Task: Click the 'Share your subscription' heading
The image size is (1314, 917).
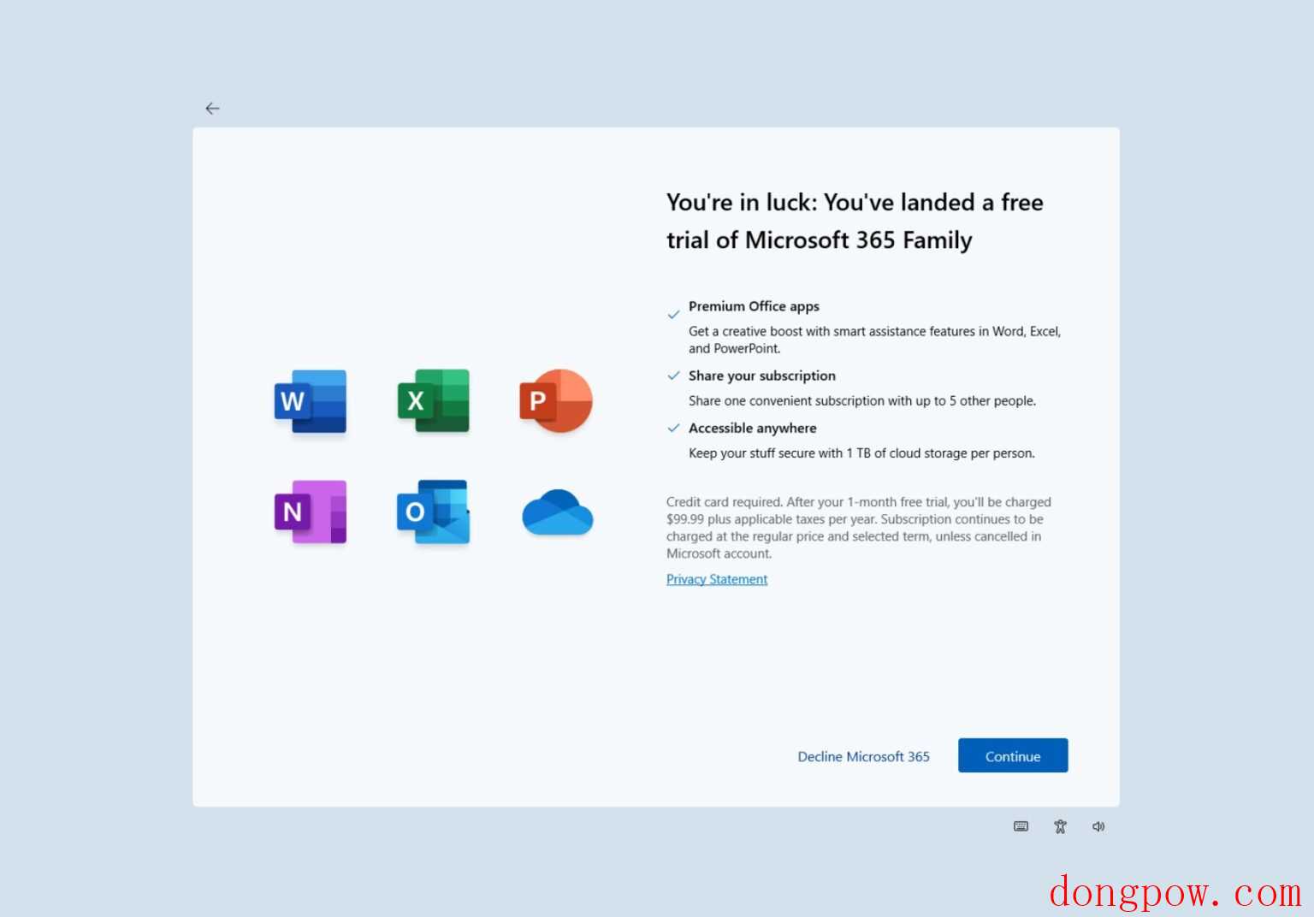Action: [762, 376]
